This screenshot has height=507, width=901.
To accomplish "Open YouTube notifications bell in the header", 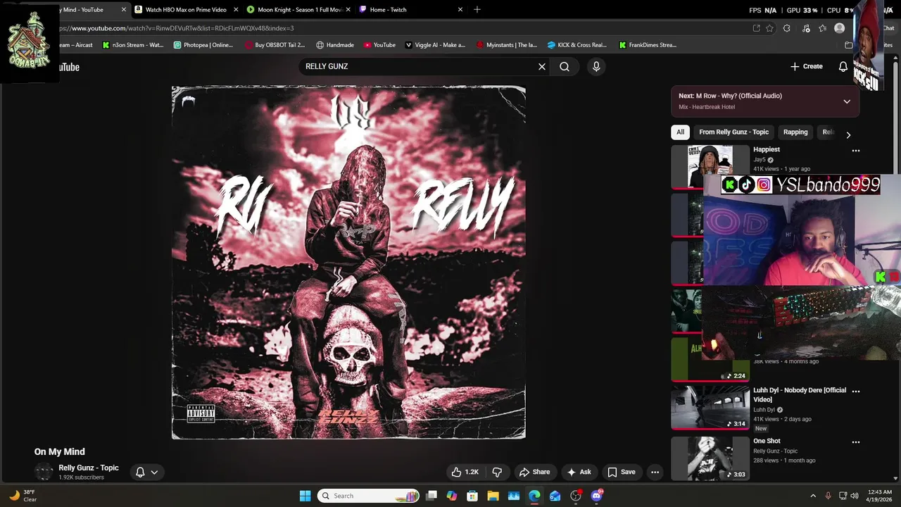I will coord(843,66).
